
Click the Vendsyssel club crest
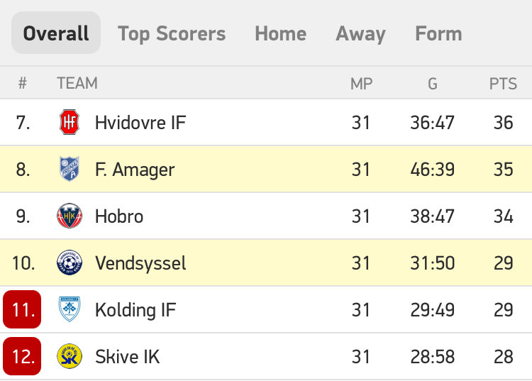point(70,263)
